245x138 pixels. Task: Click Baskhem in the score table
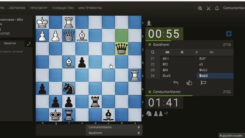(95, 133)
